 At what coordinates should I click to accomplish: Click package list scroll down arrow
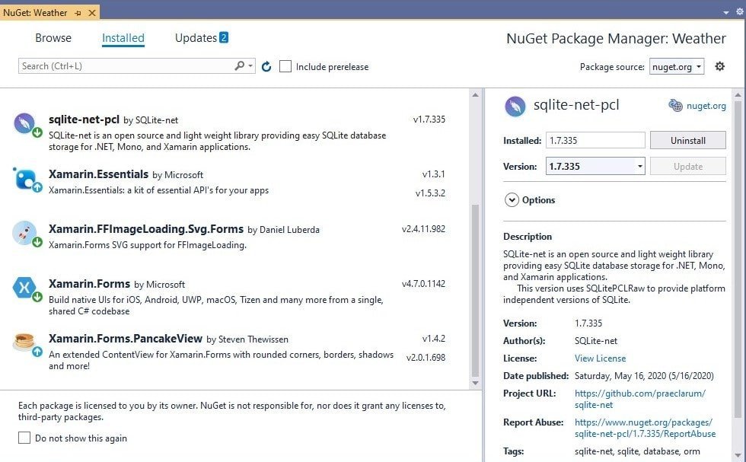(475, 383)
